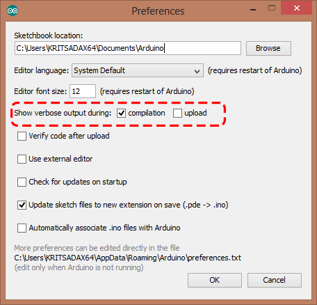The image size is (317, 305).
Task: Enable verbose output during upload
Action: [177, 114]
